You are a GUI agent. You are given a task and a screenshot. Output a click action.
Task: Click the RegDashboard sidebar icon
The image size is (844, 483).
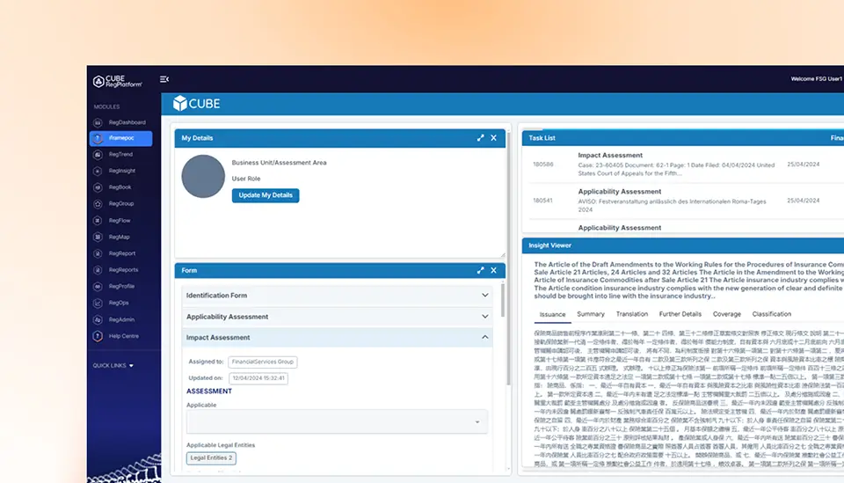97,122
